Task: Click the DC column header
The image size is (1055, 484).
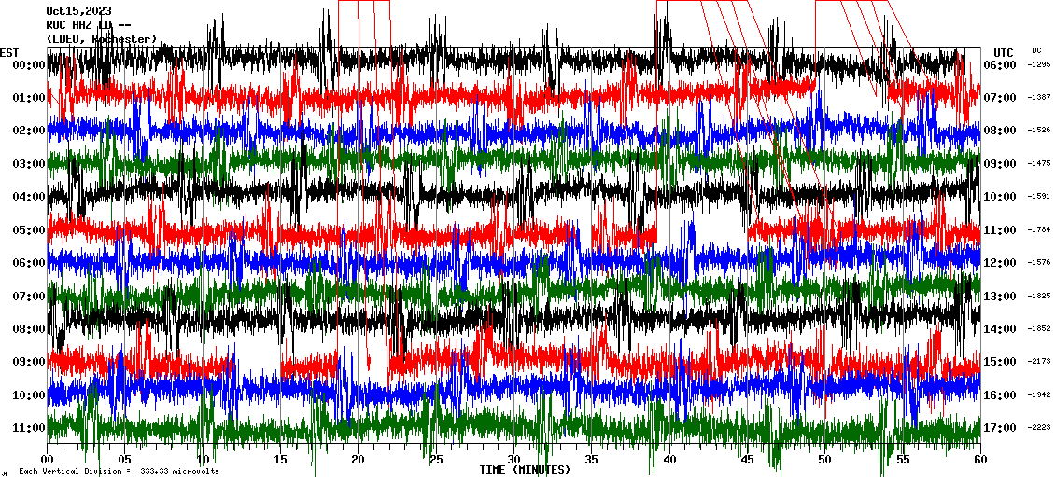Action: coord(1036,50)
